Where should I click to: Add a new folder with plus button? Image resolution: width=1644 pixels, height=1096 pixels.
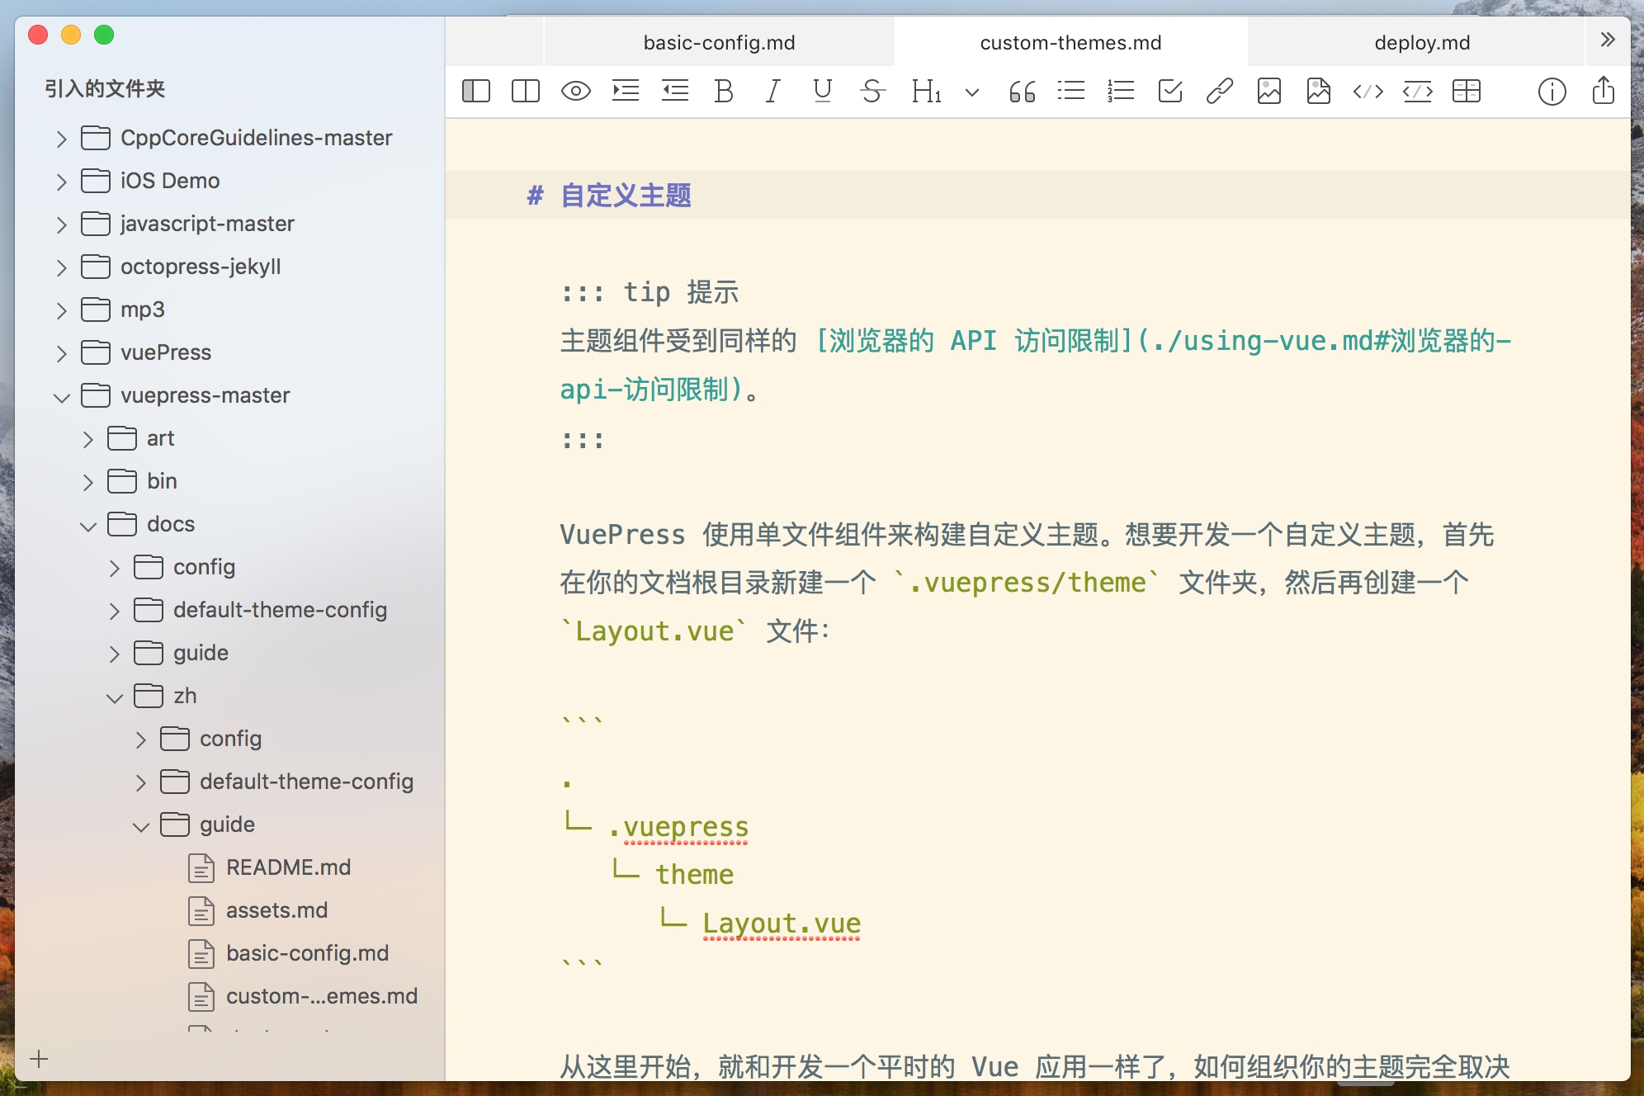click(x=39, y=1059)
